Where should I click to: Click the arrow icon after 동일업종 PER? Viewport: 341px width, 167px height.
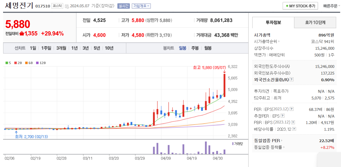[282, 140]
